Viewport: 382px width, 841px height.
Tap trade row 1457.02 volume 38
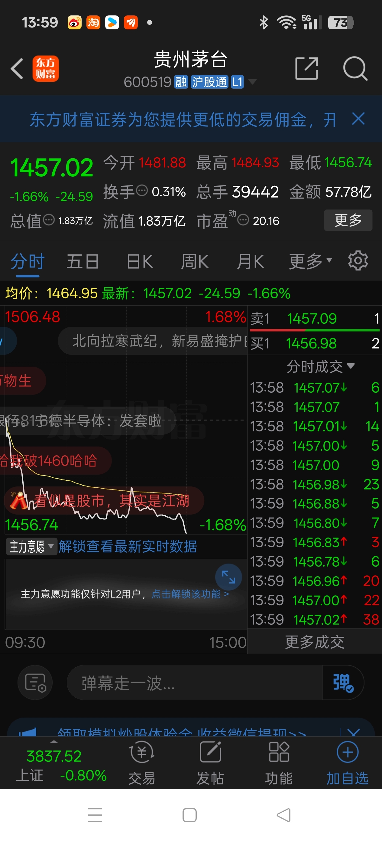[x=315, y=620]
